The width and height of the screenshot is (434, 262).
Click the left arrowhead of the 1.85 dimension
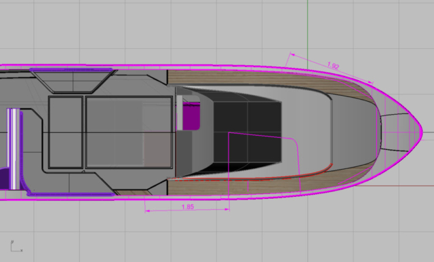pos(148,211)
